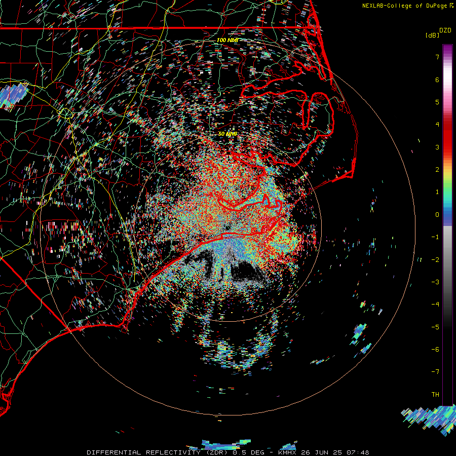Click the 0 value on the scale
The width and height of the screenshot is (456, 456).
pos(437,215)
